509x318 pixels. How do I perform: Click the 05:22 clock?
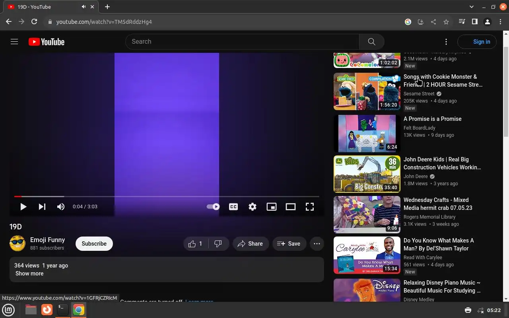(x=494, y=310)
